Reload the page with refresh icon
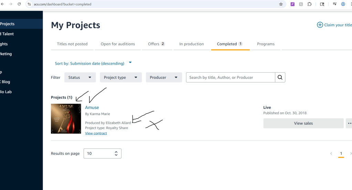Viewport: 352px width, 190px height. (19, 4)
